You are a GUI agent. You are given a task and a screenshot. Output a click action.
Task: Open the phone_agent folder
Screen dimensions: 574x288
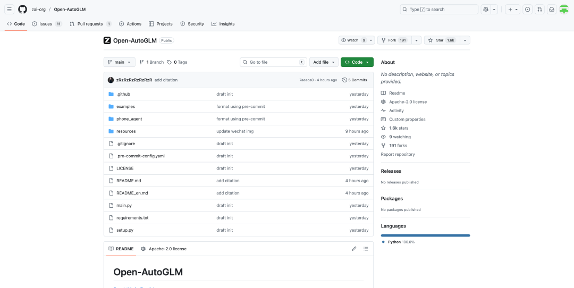pyautogui.click(x=129, y=119)
